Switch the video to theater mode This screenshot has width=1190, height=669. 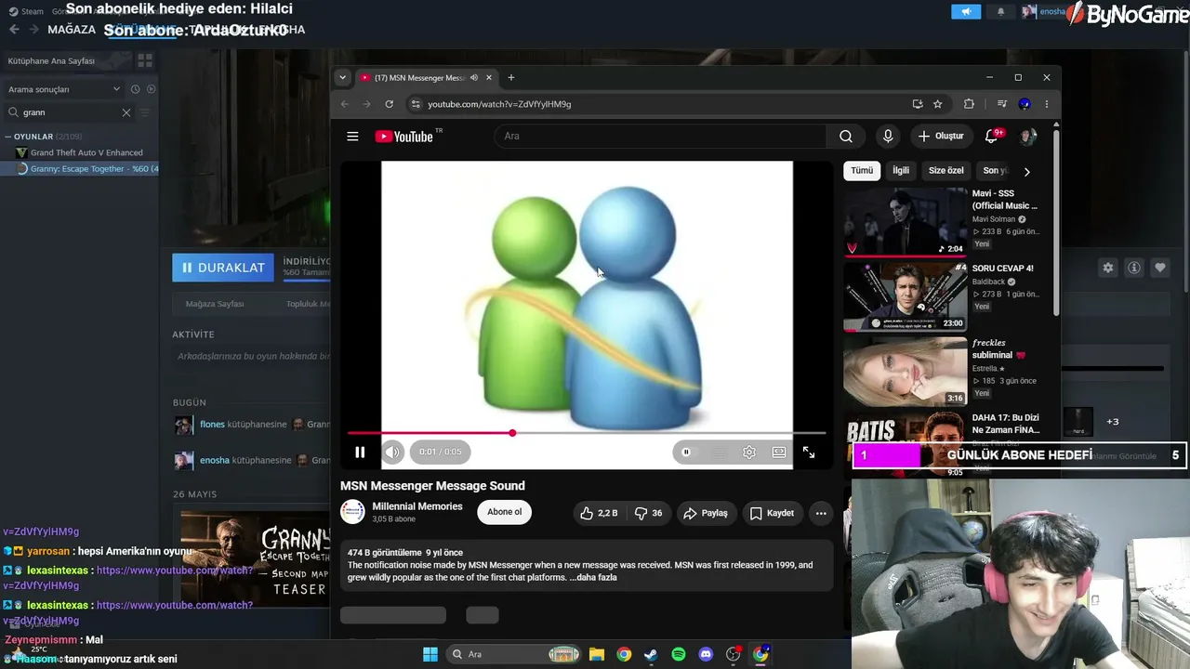click(x=779, y=453)
